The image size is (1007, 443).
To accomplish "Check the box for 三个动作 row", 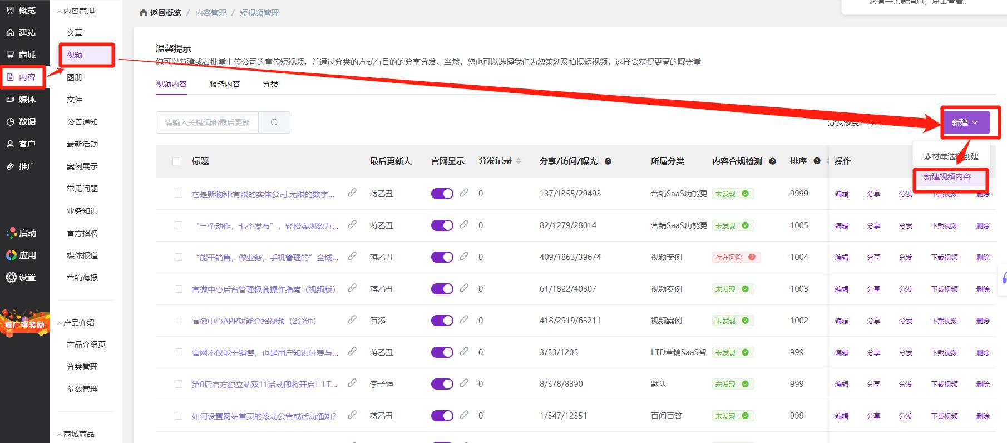I will [x=179, y=225].
